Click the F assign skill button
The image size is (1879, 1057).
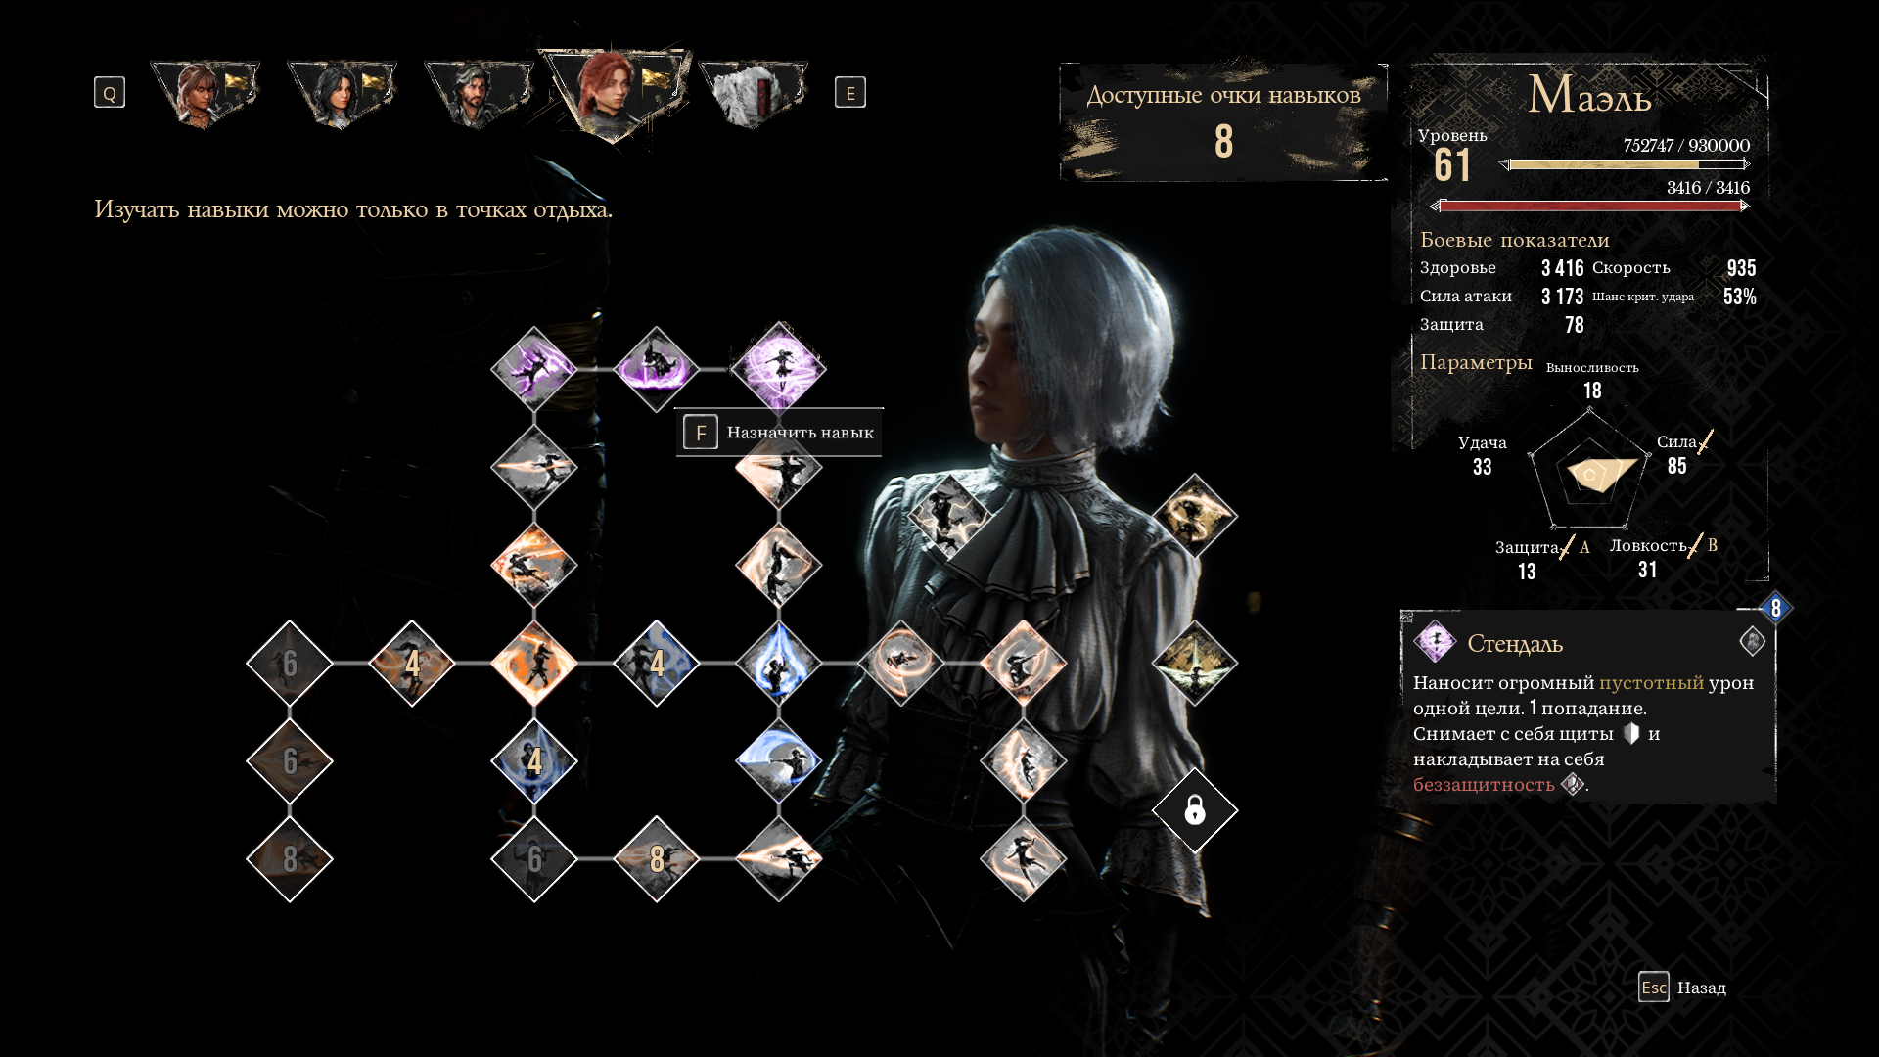[x=779, y=432]
